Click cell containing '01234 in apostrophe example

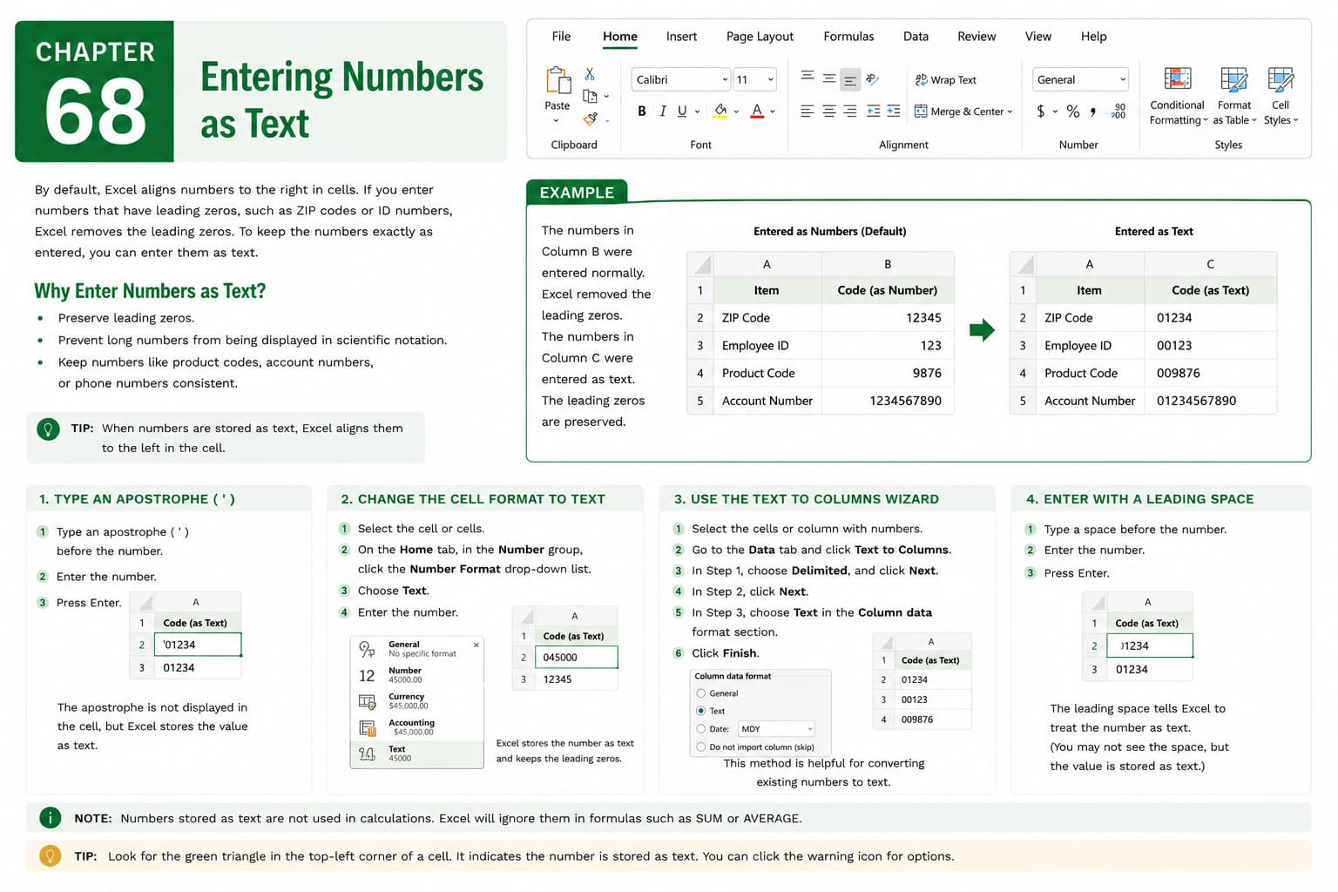click(x=198, y=645)
